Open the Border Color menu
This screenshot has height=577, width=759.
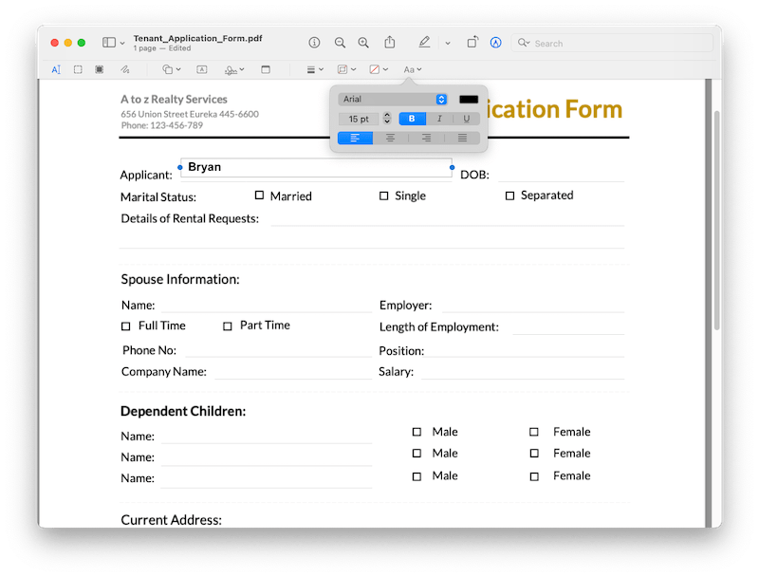point(346,69)
